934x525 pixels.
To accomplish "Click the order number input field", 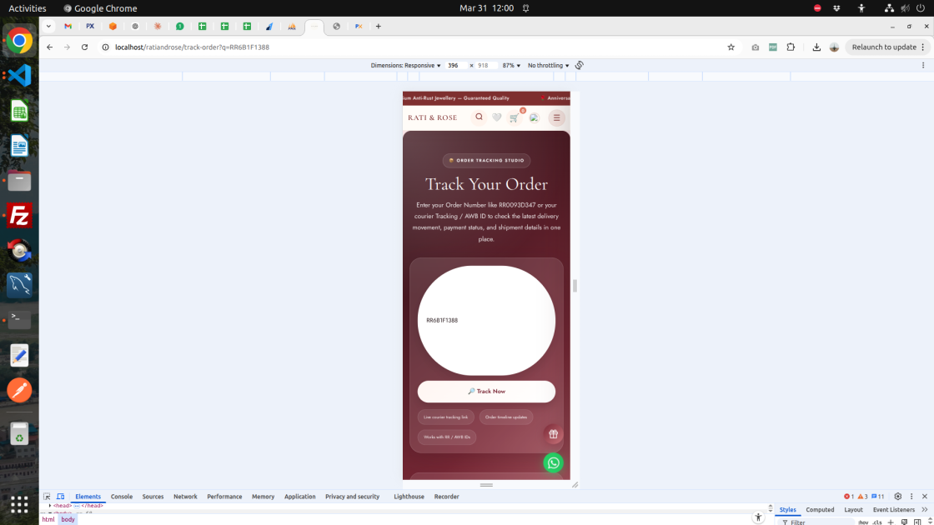I will (486, 321).
